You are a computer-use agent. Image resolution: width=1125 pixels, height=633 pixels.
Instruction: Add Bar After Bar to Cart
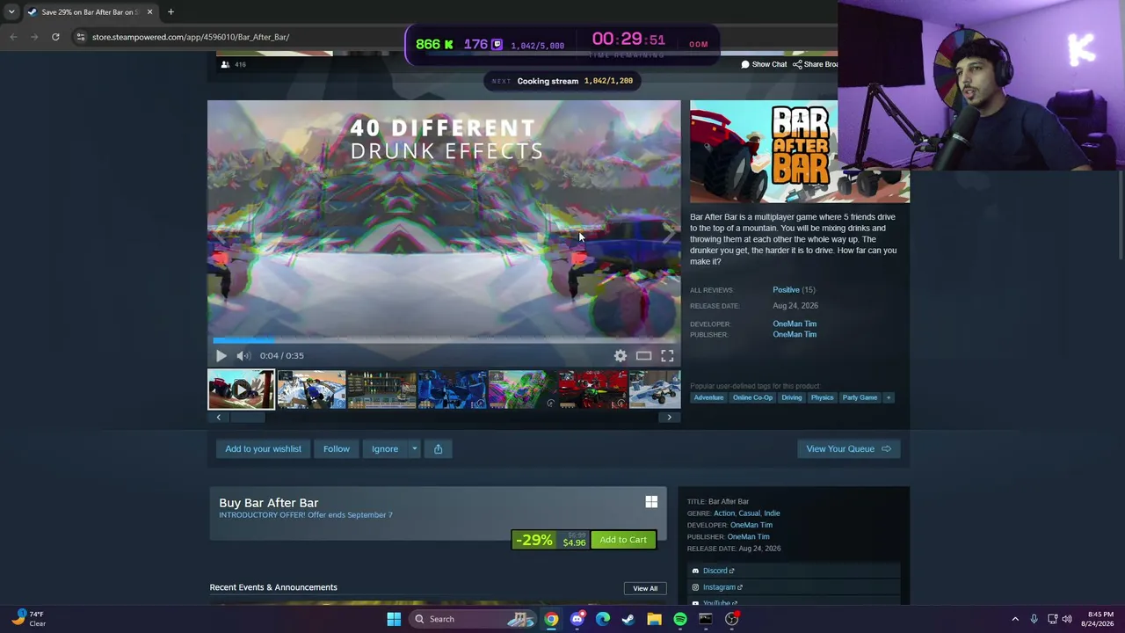623,540
